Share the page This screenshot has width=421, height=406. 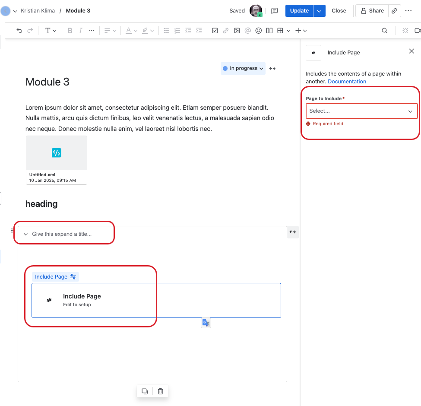tap(372, 11)
